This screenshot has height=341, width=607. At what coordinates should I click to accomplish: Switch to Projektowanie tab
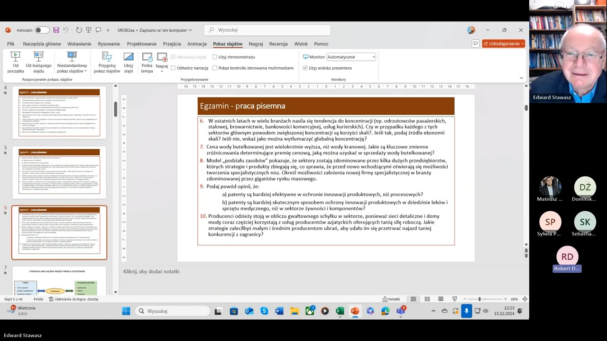[x=141, y=44]
